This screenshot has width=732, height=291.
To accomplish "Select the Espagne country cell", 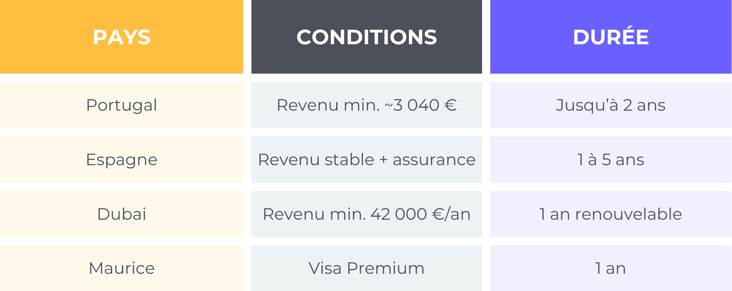I will (122, 159).
